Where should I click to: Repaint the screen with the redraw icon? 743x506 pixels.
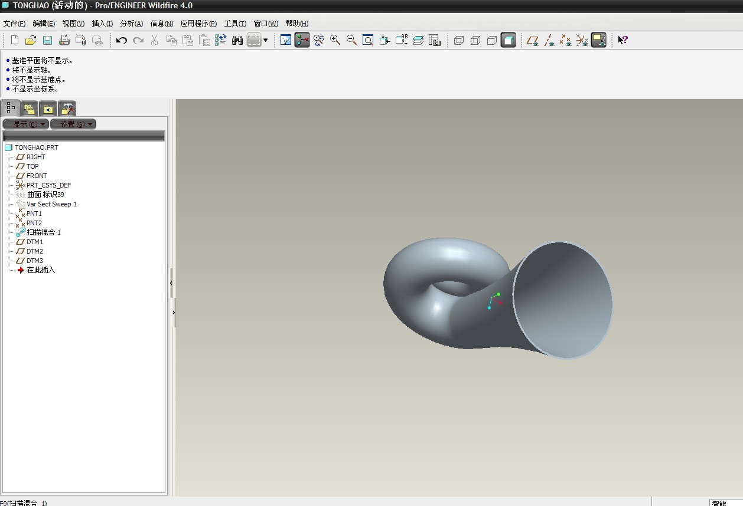[286, 40]
